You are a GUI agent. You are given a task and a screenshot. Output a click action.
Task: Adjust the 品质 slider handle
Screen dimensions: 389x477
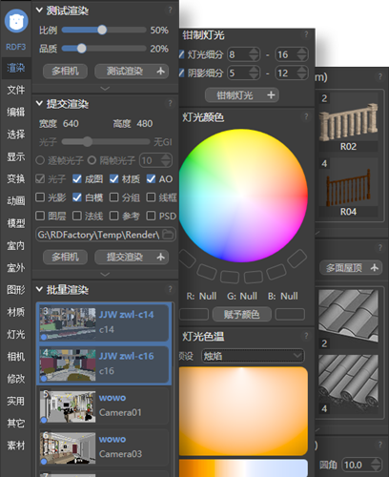coord(82,49)
